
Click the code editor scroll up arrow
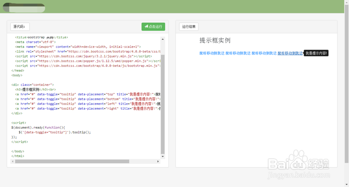[x=163, y=39]
